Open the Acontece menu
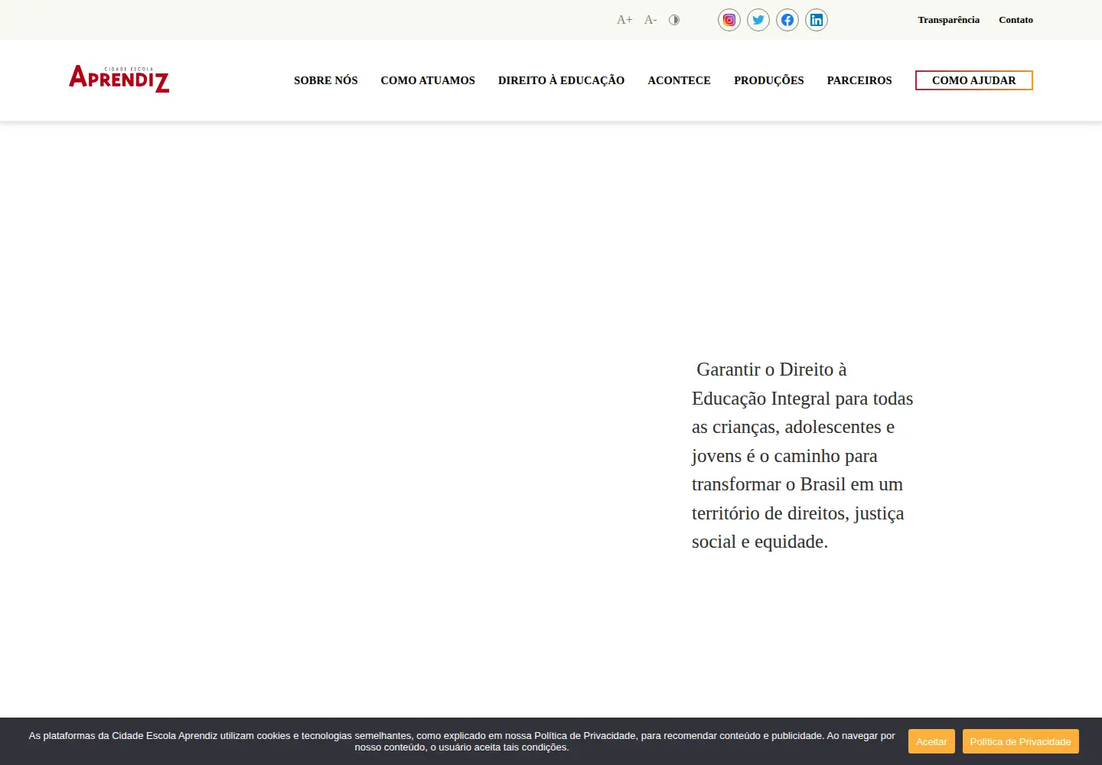 (x=679, y=80)
